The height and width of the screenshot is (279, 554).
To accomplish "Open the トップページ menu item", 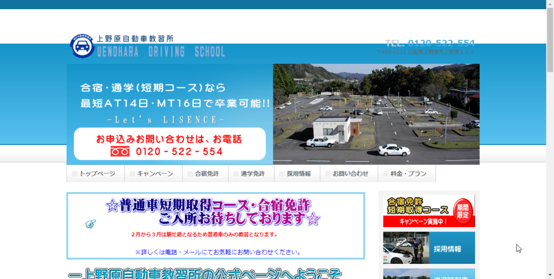I will point(96,174).
